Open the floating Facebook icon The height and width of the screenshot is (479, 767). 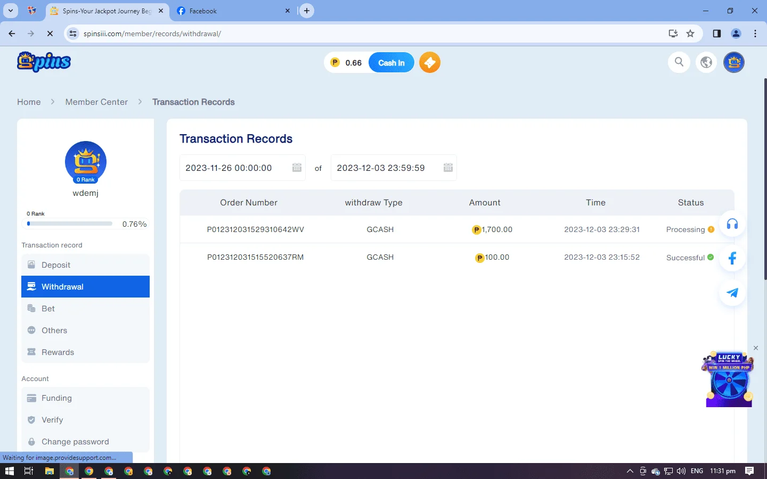click(732, 258)
